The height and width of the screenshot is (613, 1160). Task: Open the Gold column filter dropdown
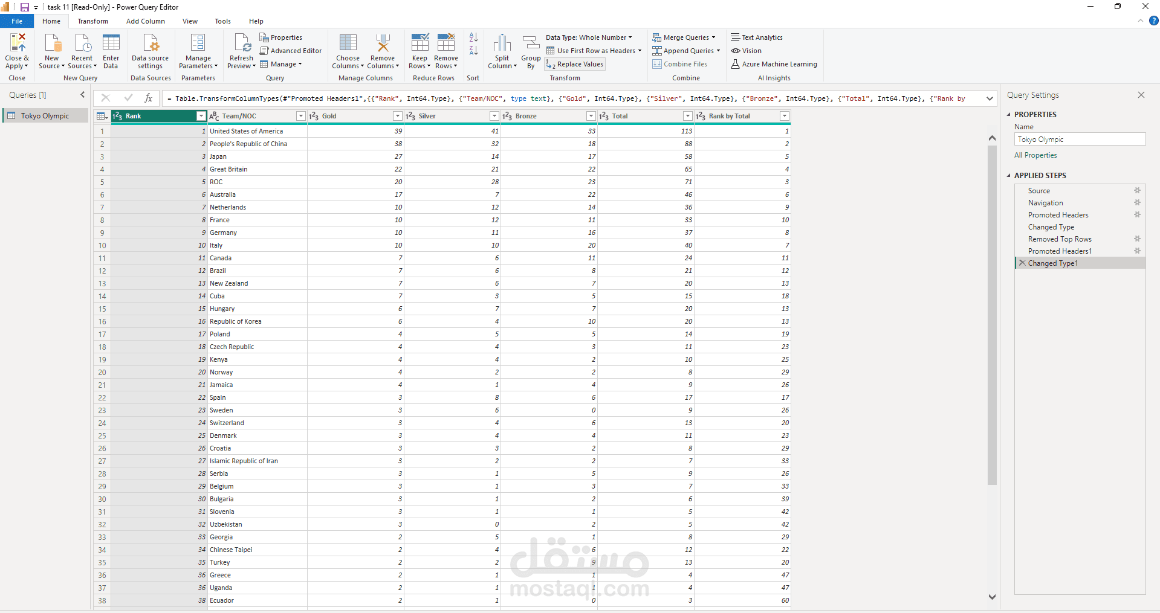coord(397,116)
